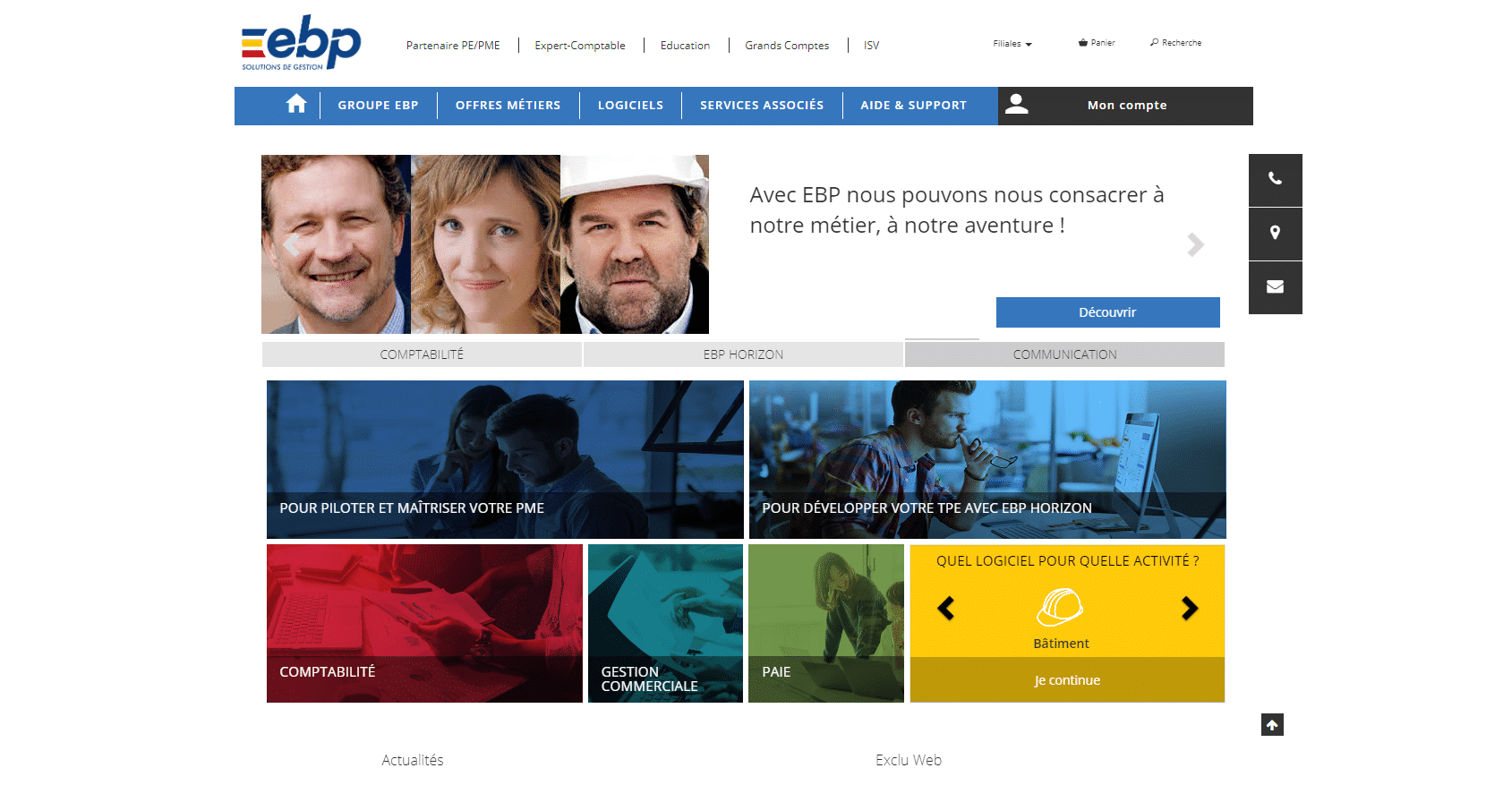Open the location pin sidebar icon

[x=1275, y=233]
